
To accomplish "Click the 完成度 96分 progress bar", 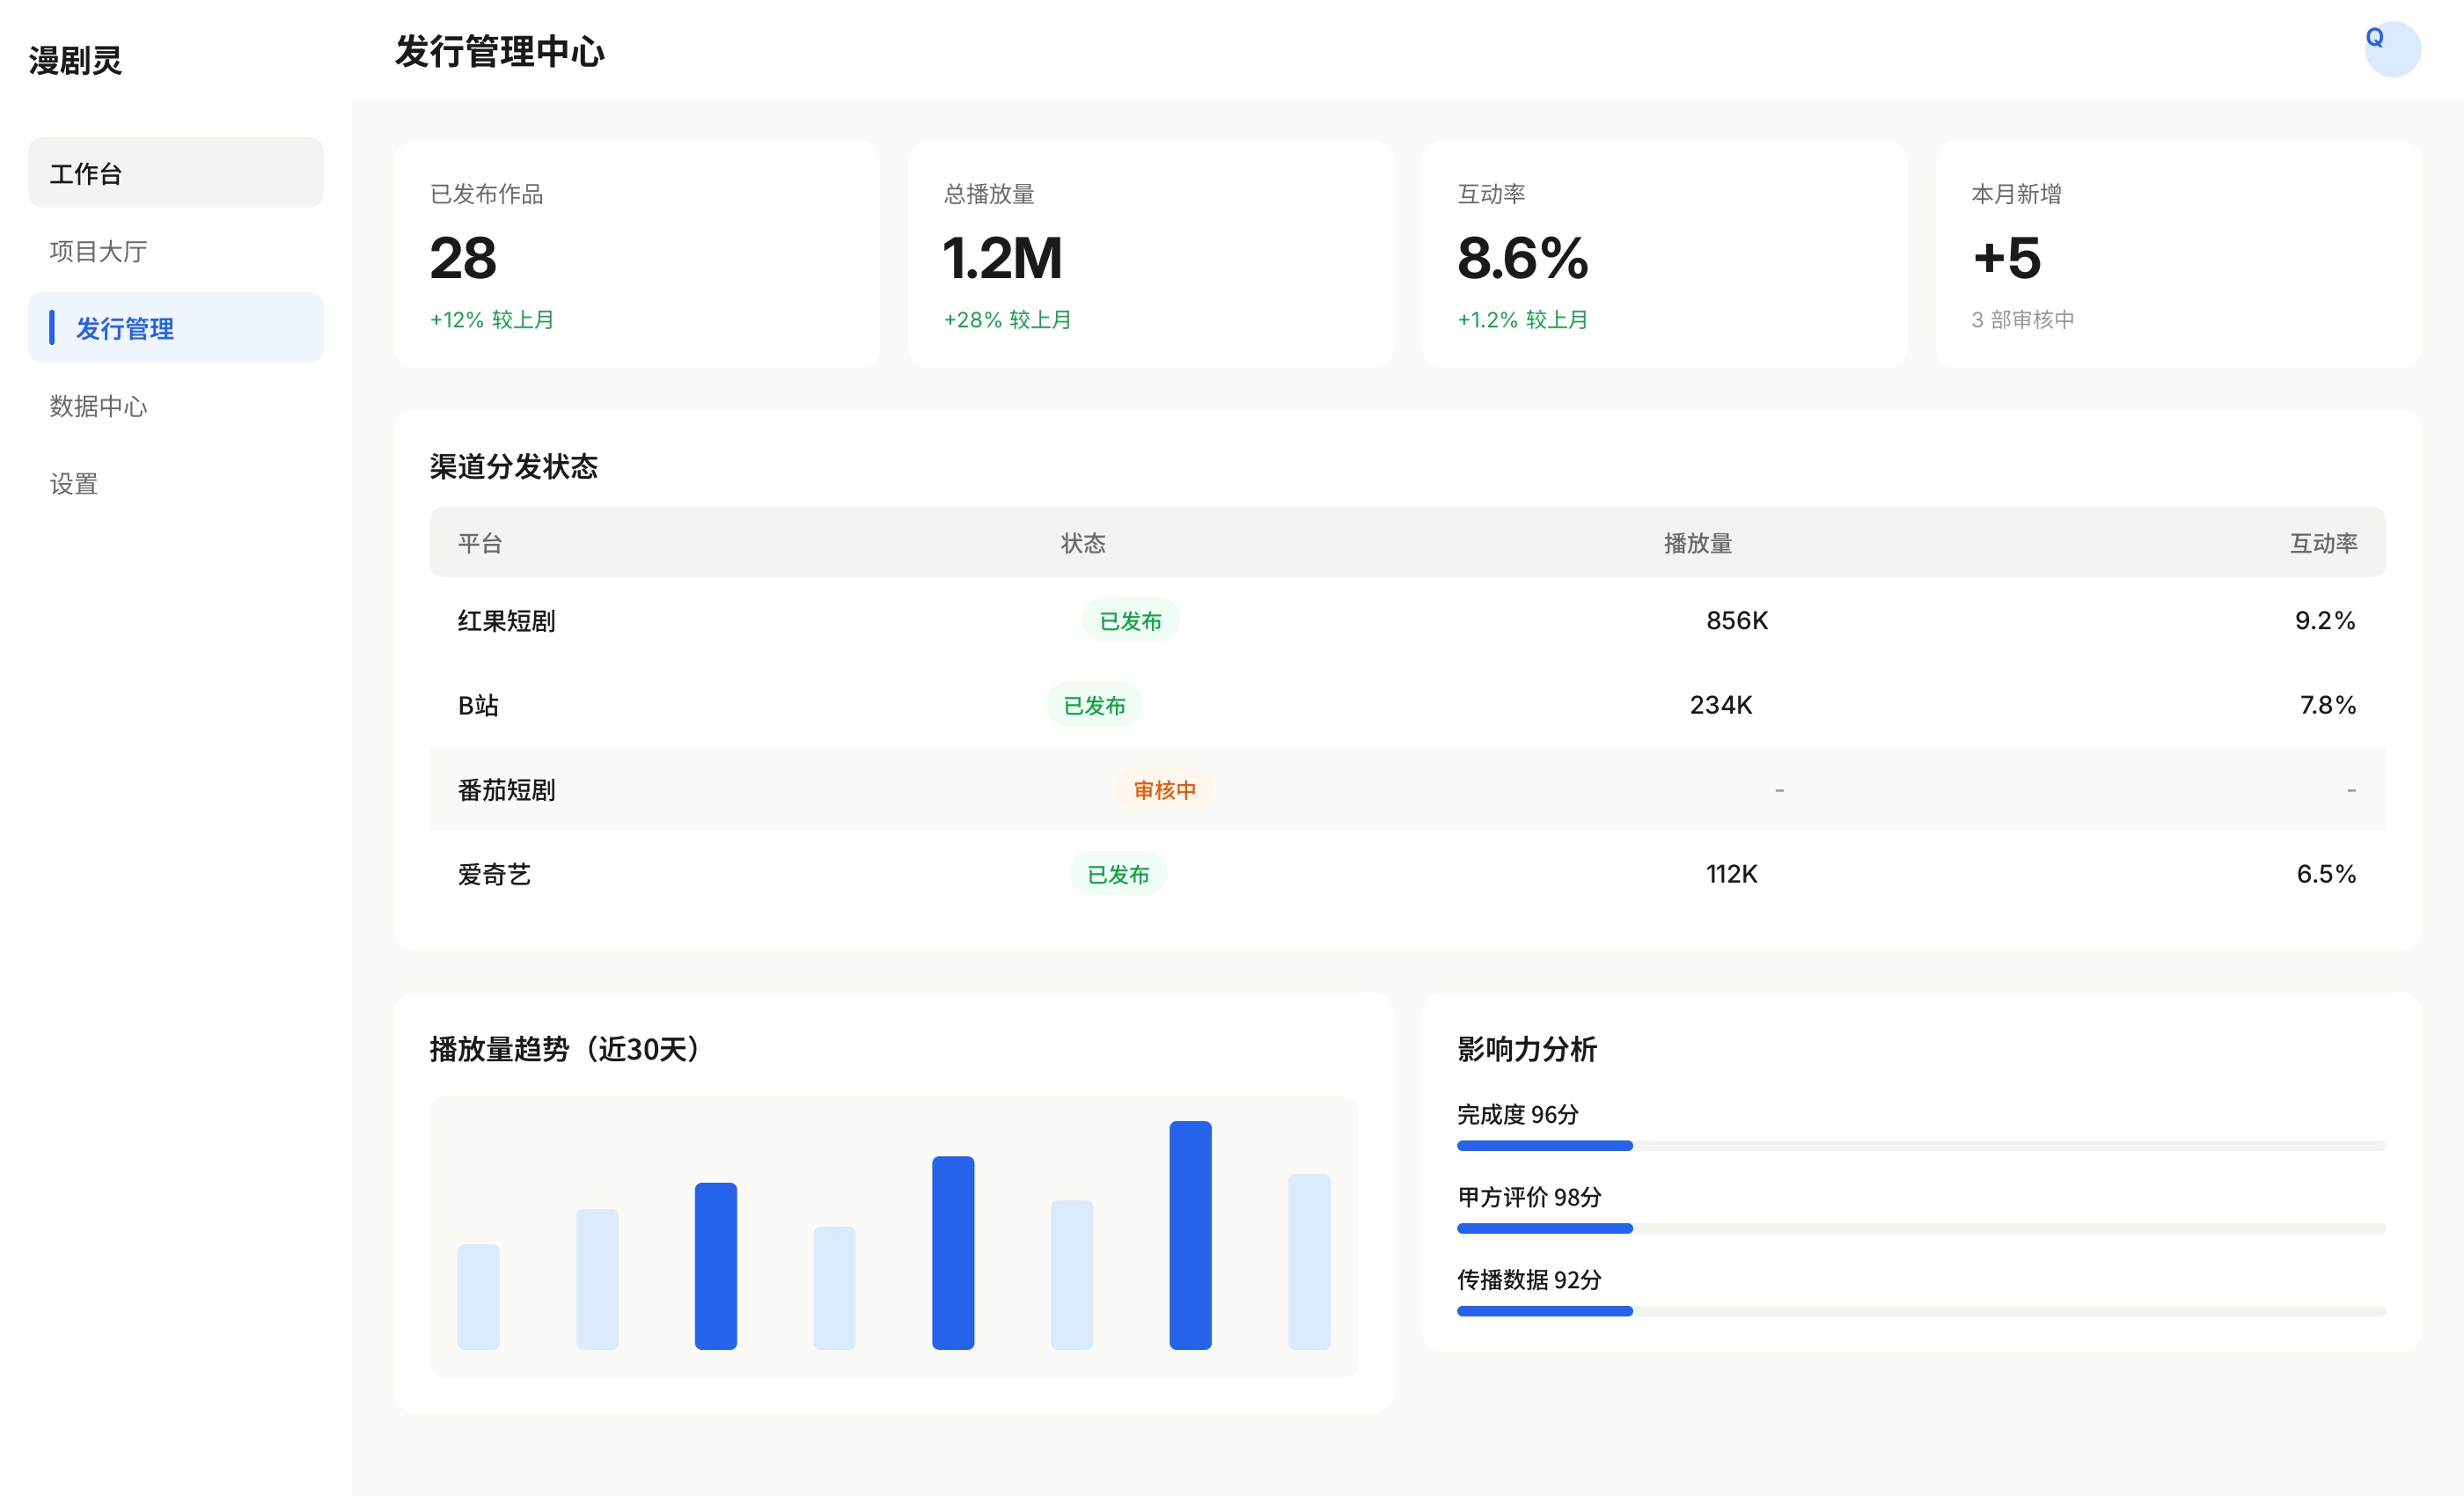I will (x=1921, y=1145).
